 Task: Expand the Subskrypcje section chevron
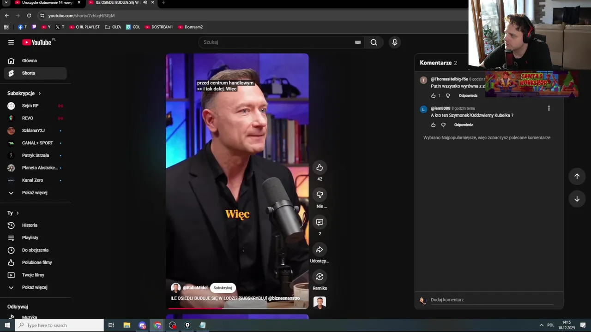point(39,94)
